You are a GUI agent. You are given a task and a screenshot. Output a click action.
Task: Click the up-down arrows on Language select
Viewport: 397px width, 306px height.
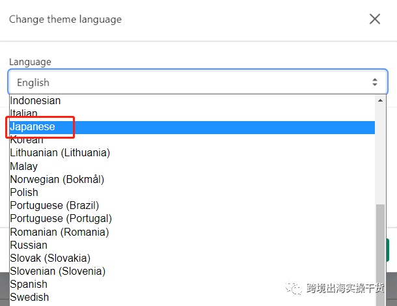[x=375, y=82]
